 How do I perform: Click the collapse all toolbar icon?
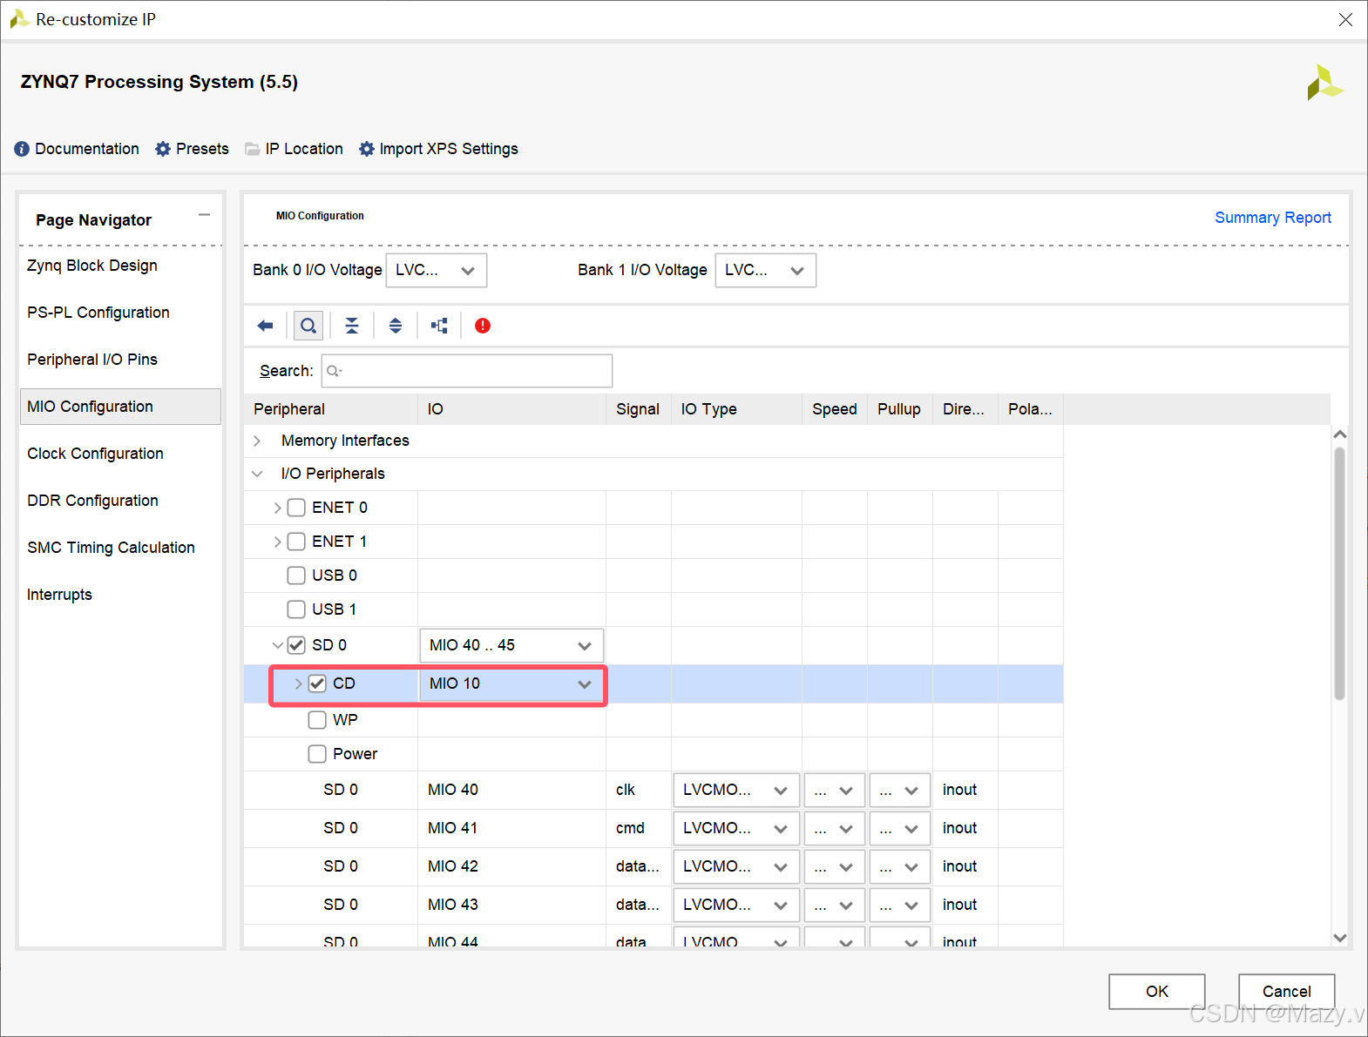coord(352,326)
